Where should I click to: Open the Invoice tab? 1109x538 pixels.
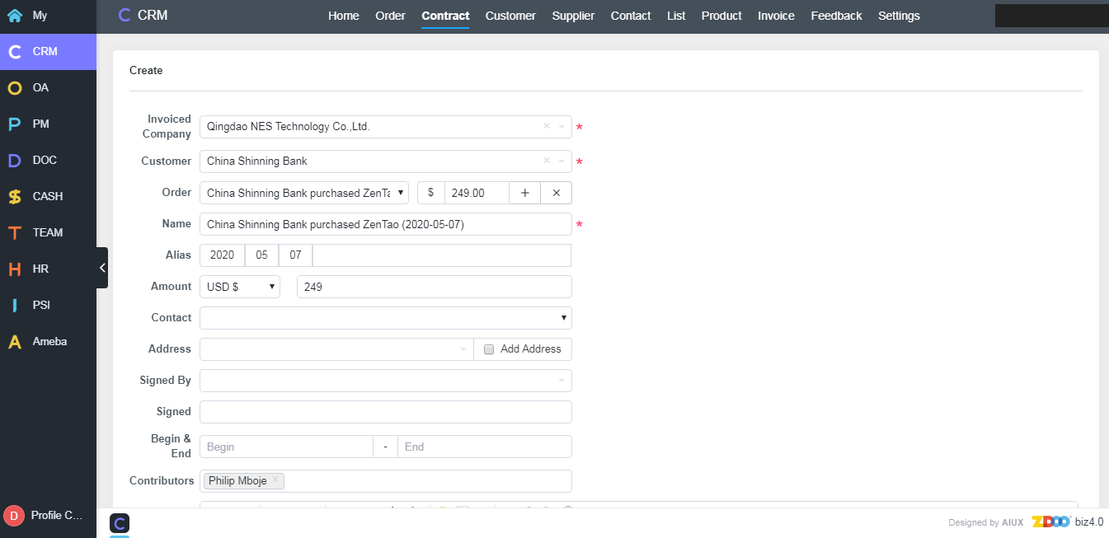776,16
